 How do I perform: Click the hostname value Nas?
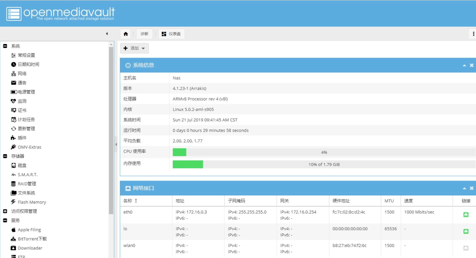[177, 78]
